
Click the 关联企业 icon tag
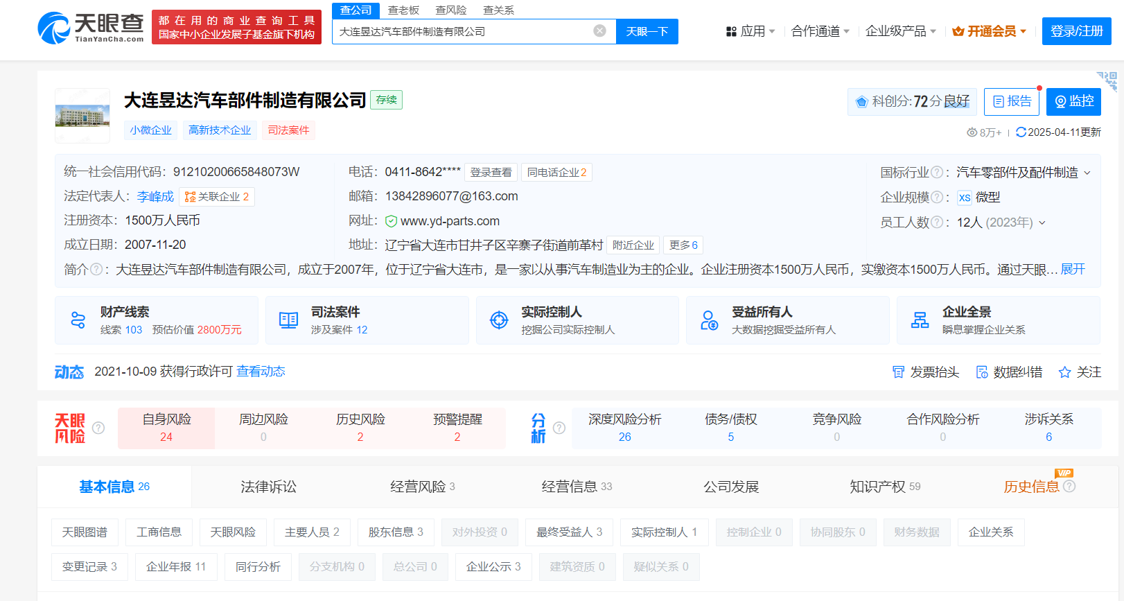pos(217,197)
